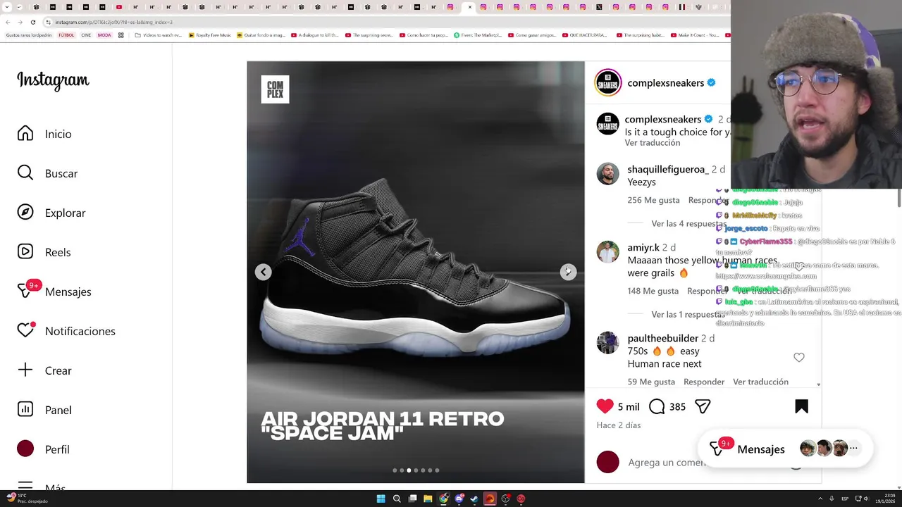This screenshot has height=507, width=902.
Task: Expand Ver las 1 respuestas
Action: [688, 315]
